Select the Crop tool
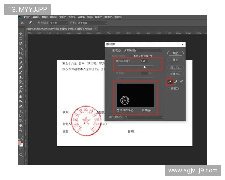Screen dimensions: 225x180 tap(21, 53)
